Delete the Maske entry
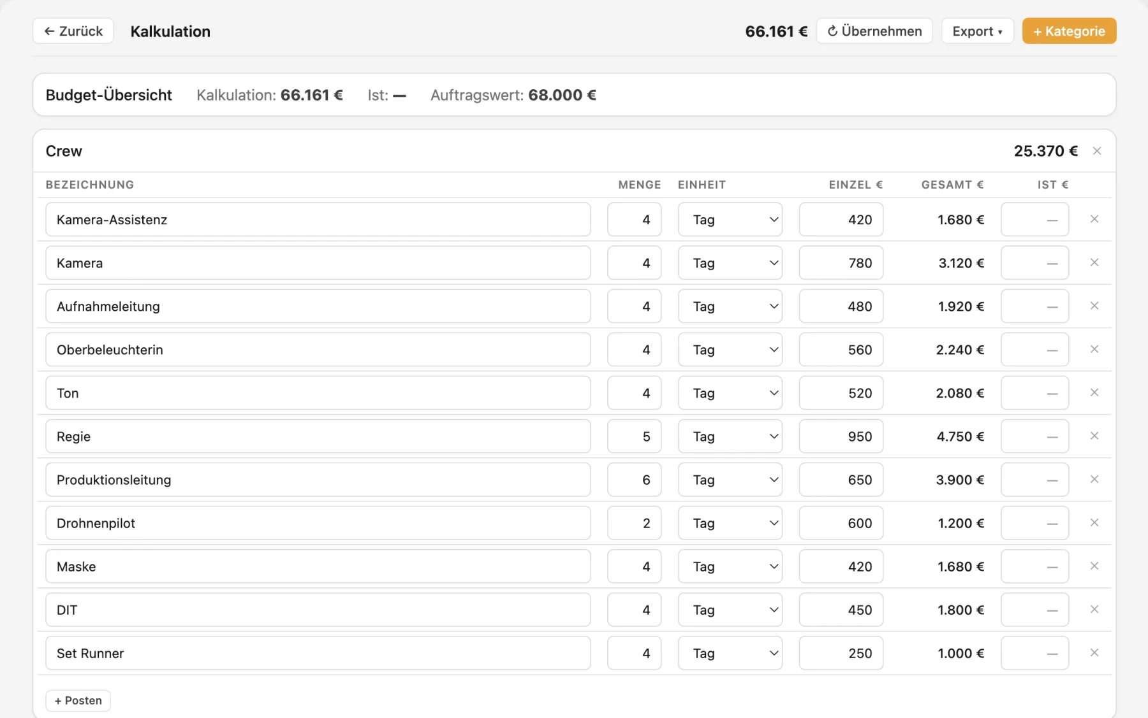 point(1094,566)
